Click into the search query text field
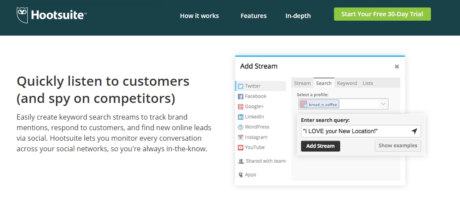This screenshot has height=219, width=460. point(355,131)
